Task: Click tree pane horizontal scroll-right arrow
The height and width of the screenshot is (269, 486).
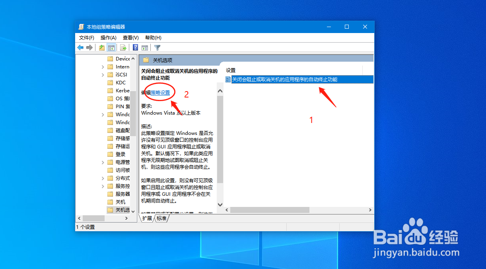Action: 127,218
